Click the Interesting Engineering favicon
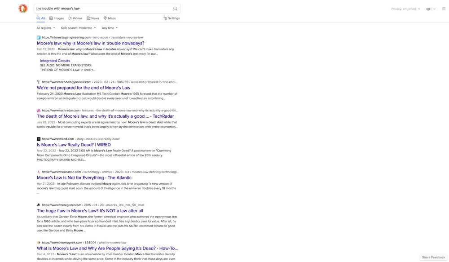The width and height of the screenshot is (449, 262). [x=39, y=37]
